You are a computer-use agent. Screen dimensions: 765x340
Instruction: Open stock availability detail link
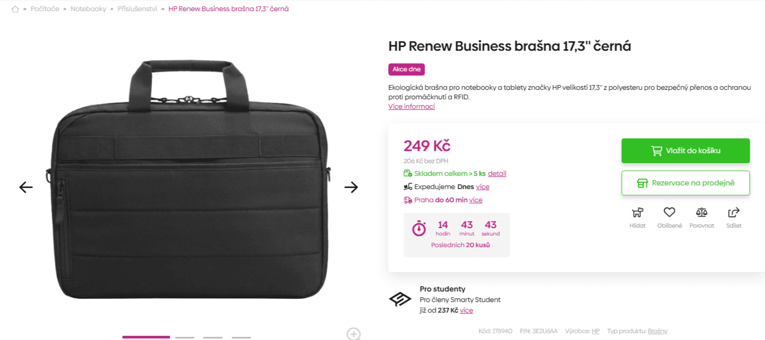pos(497,174)
